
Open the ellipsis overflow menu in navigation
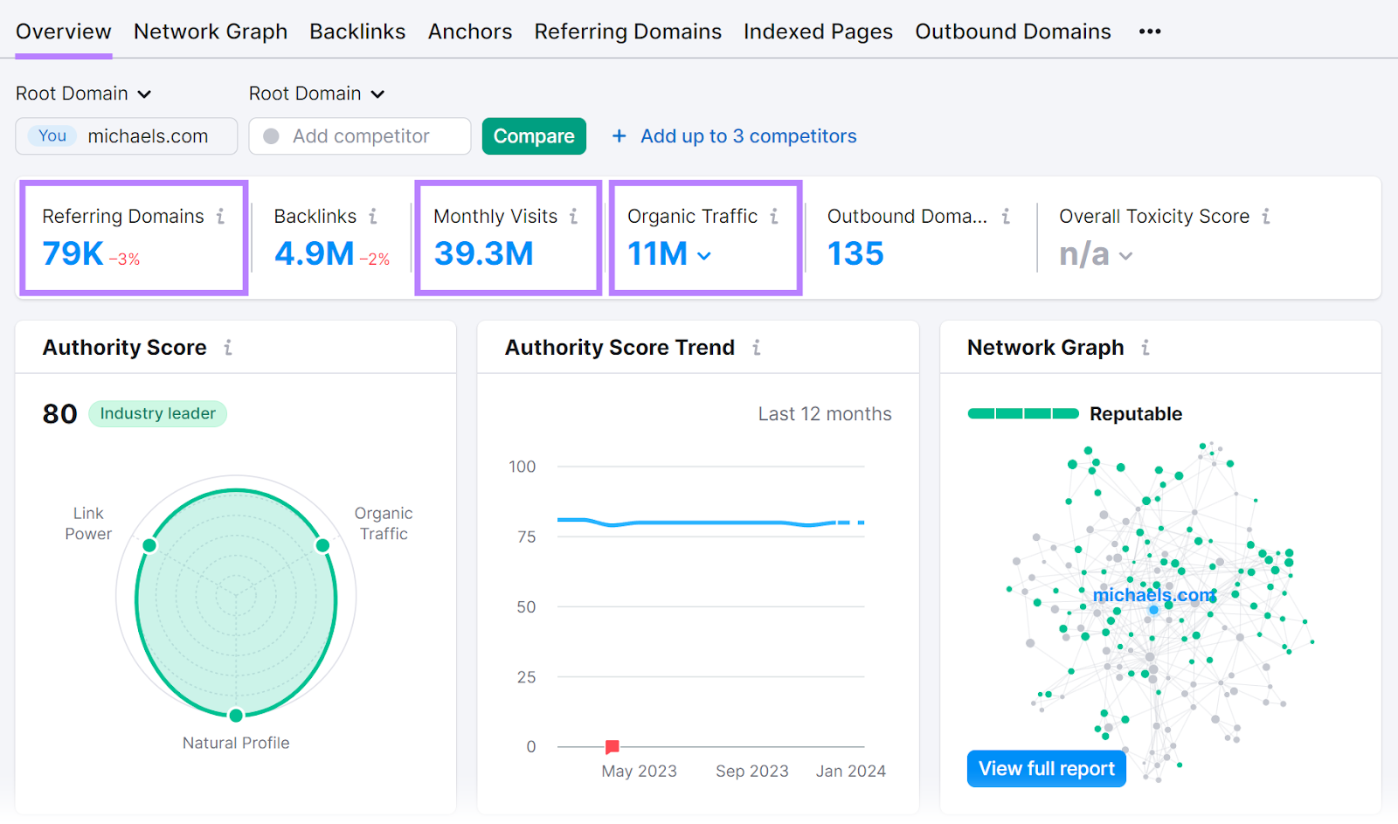(x=1150, y=31)
